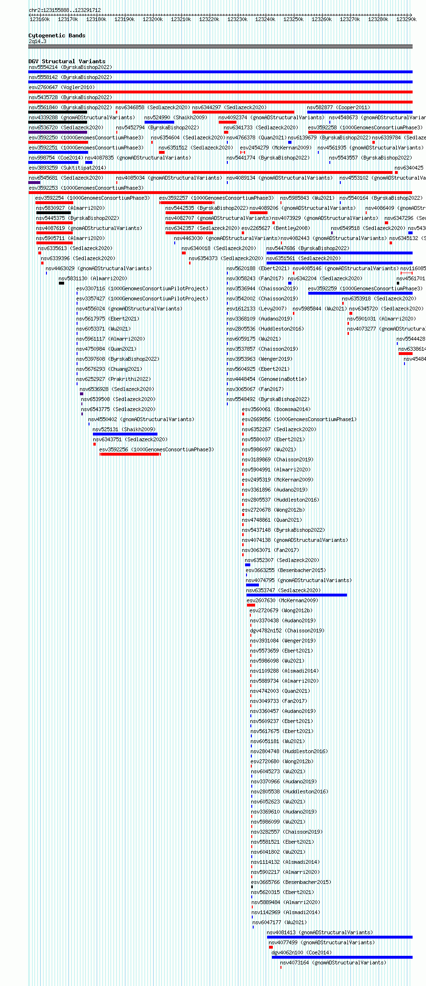The height and width of the screenshot is (986, 426).
Task: Click the black bar under nsv5561840
Action: [57, 112]
